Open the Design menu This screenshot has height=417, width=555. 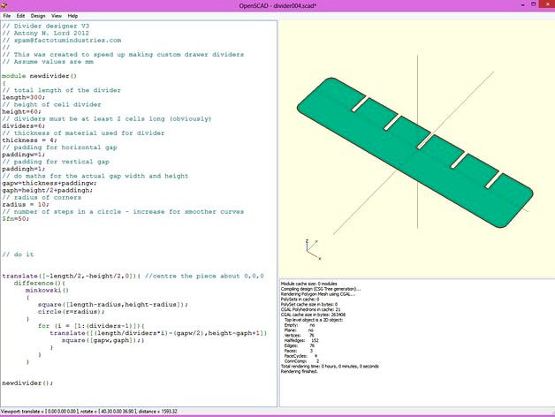38,16
